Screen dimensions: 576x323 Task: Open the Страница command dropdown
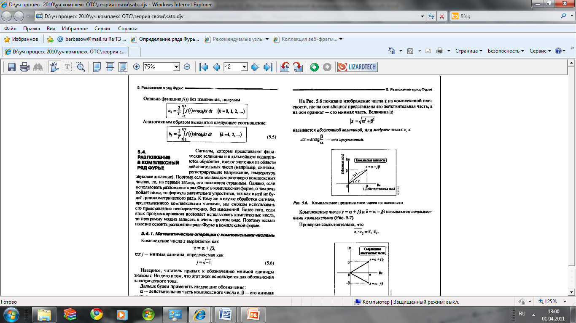[x=469, y=51]
